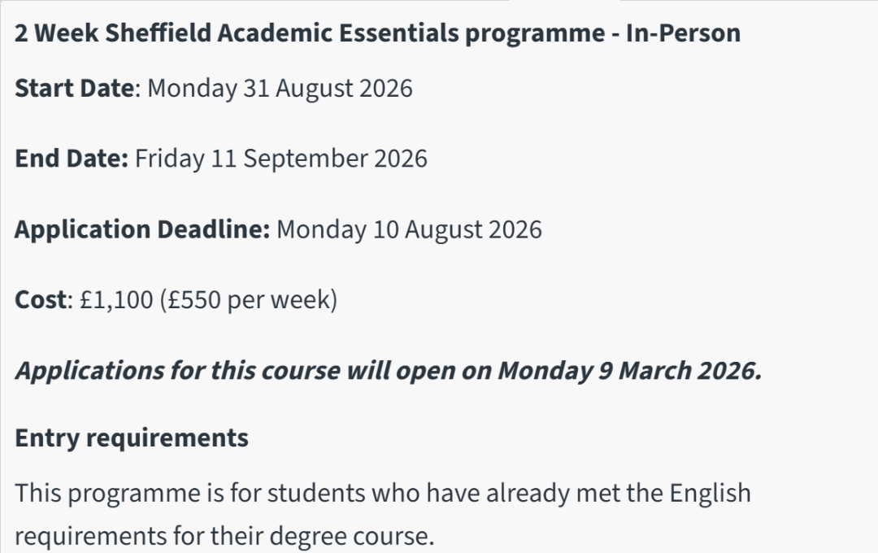878x553 pixels.
Task: Click the "Entry requirements" heading
Action: [132, 438]
